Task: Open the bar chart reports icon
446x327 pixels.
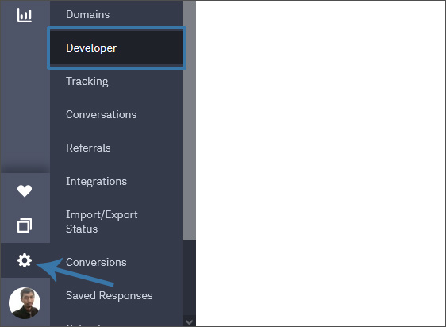Action: coord(25,15)
